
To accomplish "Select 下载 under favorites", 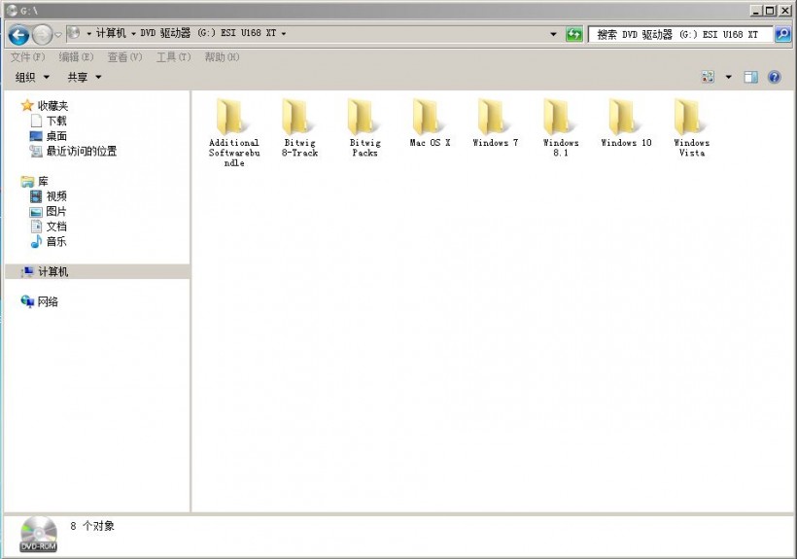I will click(x=56, y=121).
